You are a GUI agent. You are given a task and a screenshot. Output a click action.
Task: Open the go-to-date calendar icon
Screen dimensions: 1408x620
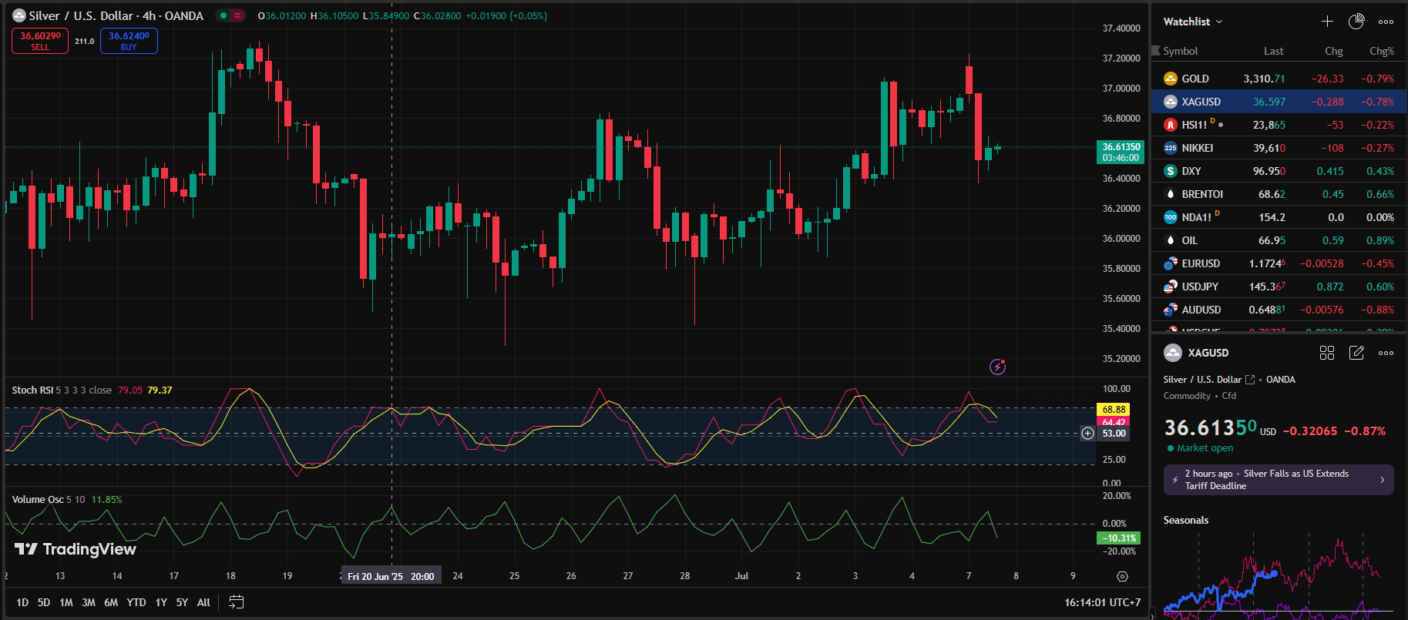(237, 602)
